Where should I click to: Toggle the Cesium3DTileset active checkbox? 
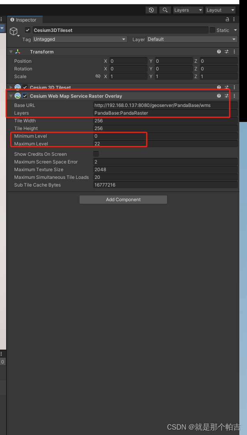pyautogui.click(x=28, y=30)
